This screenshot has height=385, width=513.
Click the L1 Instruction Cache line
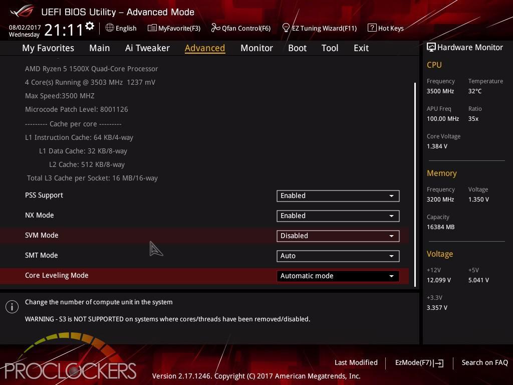coord(79,137)
